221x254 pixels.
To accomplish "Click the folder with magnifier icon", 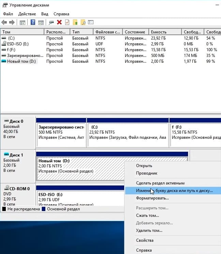I will 83,22.
